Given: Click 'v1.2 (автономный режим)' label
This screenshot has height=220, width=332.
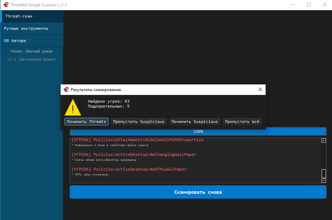Looking at the screenshot, I should pyautogui.click(x=31, y=59).
